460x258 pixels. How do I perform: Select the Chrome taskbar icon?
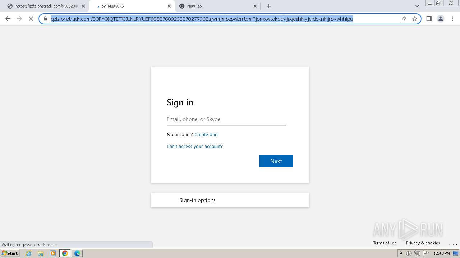pyautogui.click(x=65, y=253)
